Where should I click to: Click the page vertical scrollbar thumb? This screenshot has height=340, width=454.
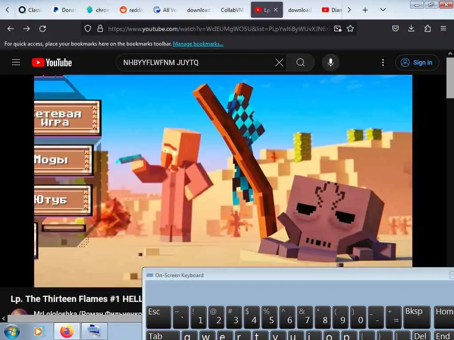pyautogui.click(x=450, y=78)
